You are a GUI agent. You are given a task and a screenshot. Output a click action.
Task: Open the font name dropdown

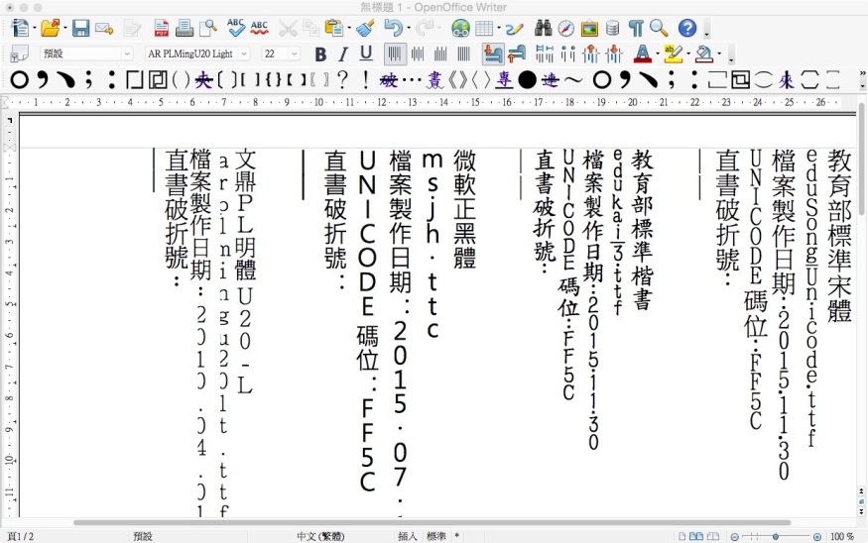pos(243,54)
